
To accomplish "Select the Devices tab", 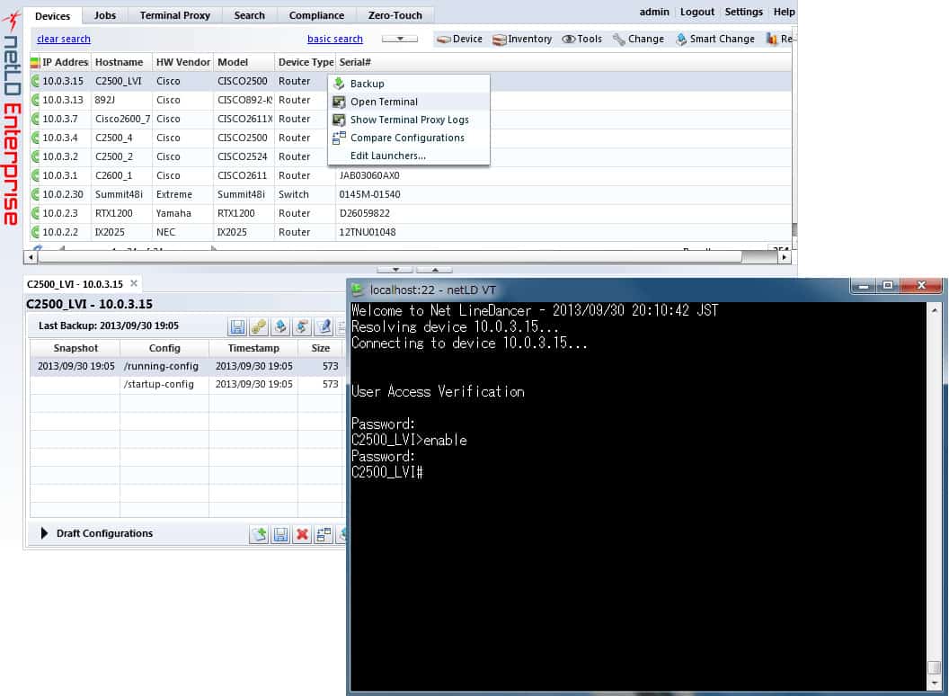I will (53, 16).
